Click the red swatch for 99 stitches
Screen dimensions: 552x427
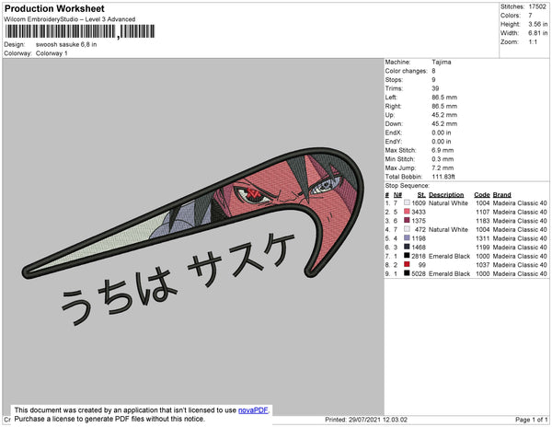pos(407,265)
